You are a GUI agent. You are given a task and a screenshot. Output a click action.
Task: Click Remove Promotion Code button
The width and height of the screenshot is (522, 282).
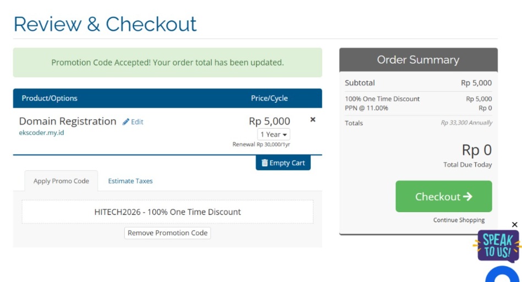(x=167, y=233)
